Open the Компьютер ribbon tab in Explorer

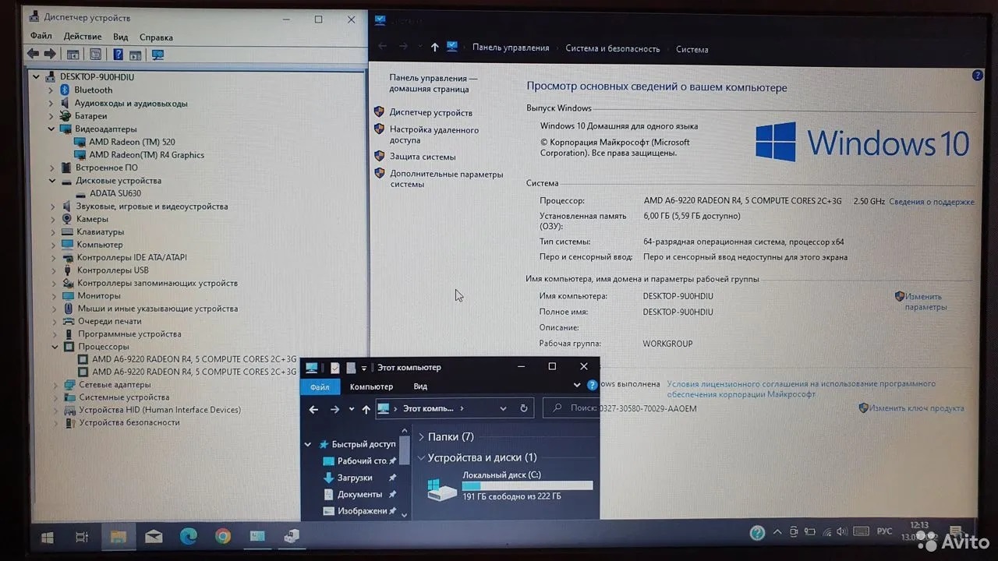click(371, 386)
